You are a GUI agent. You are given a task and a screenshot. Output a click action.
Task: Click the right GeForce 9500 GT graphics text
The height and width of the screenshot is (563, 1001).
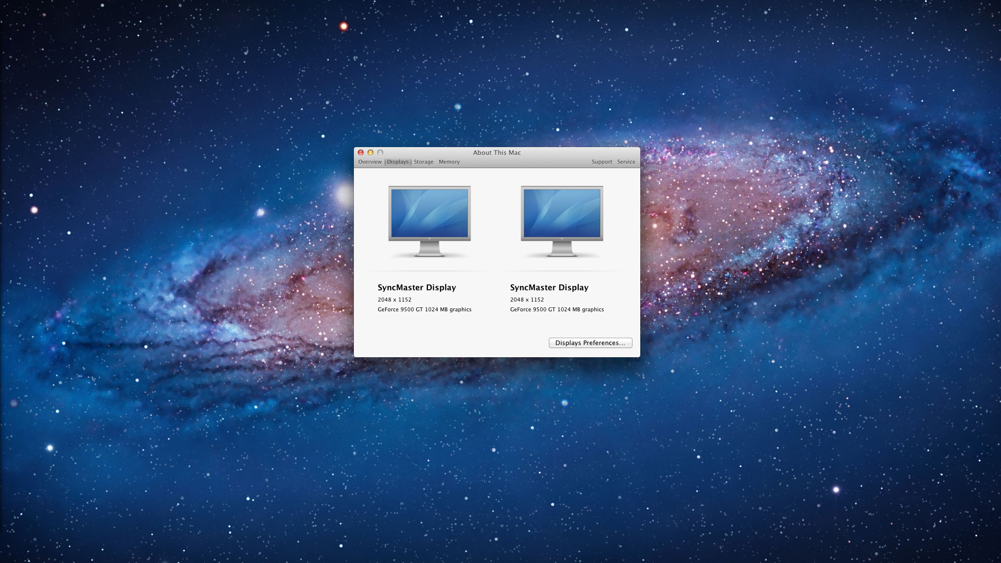click(557, 309)
